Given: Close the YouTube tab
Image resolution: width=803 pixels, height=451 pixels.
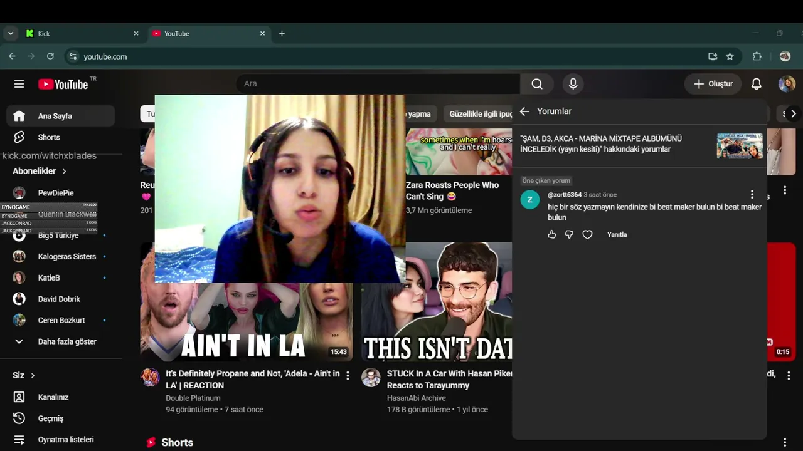Looking at the screenshot, I should pyautogui.click(x=262, y=33).
